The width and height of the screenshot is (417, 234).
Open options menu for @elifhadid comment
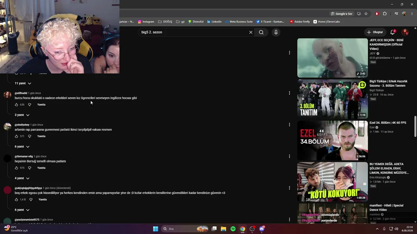289,93
